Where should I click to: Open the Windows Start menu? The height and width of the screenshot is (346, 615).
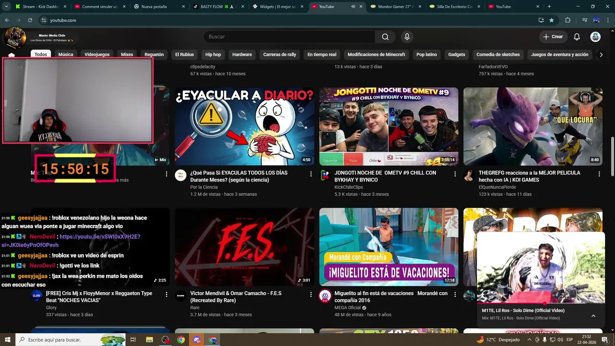click(8, 340)
